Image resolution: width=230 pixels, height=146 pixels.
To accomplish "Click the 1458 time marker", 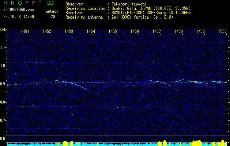I will tap(178, 31).
